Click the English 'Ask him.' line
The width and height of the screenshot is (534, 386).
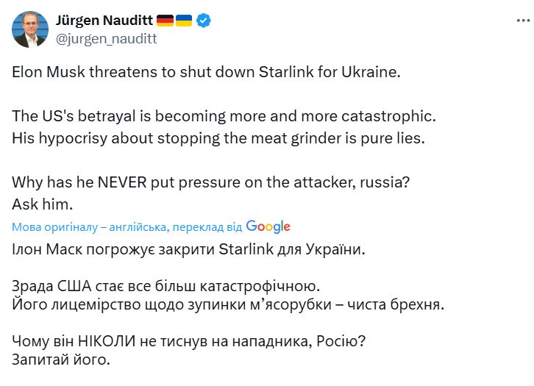pyautogui.click(x=43, y=204)
